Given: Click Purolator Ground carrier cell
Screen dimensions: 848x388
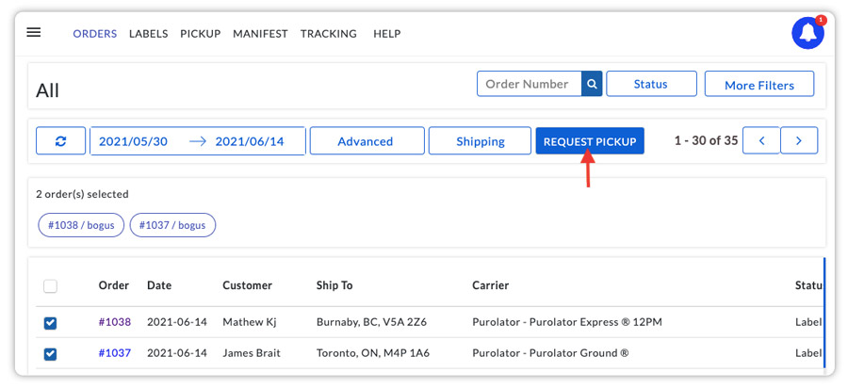Looking at the screenshot, I should tap(550, 353).
